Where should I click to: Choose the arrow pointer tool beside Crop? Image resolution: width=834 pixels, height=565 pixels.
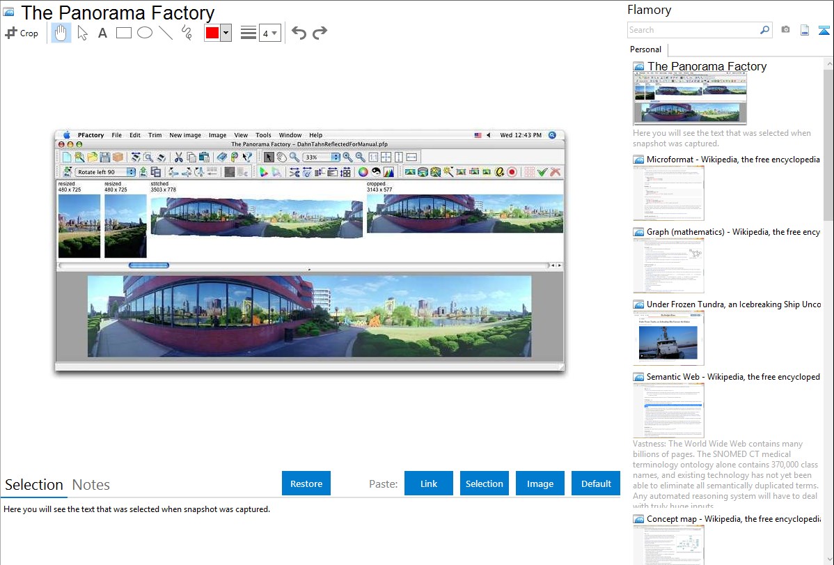click(82, 33)
